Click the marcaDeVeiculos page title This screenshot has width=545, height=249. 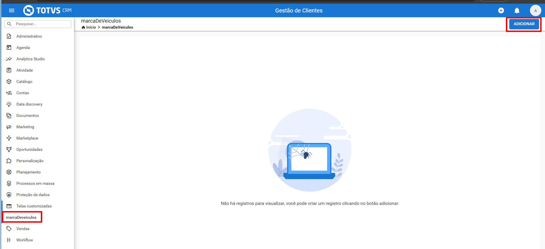(101, 21)
